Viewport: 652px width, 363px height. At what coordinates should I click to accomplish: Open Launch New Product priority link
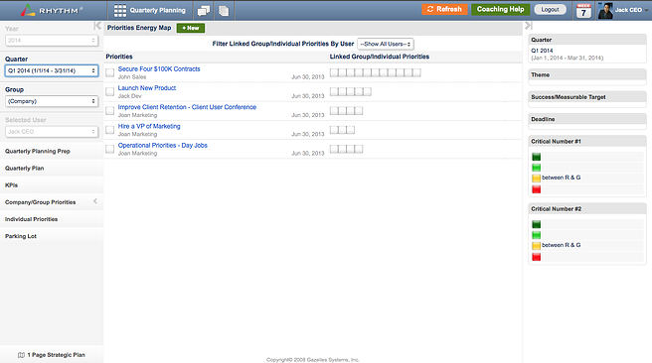(147, 88)
